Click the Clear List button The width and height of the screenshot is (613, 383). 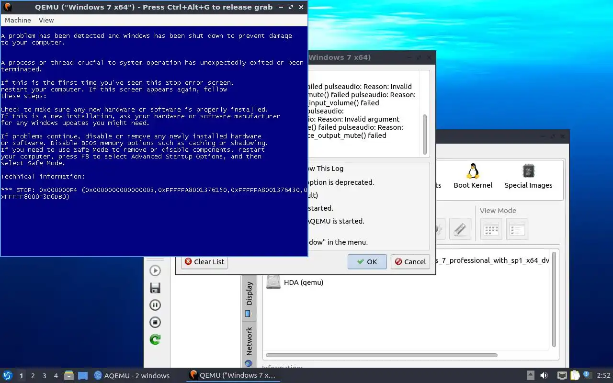tap(204, 261)
